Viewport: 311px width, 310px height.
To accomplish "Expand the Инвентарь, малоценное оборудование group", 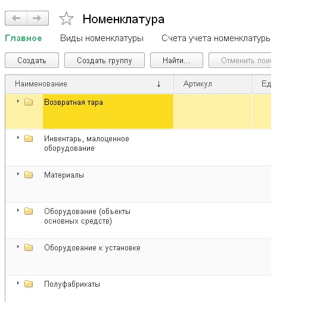I will (18, 137).
